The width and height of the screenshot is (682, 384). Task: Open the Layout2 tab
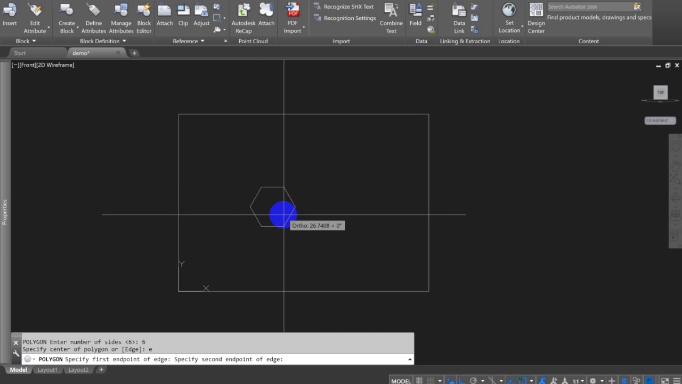(x=78, y=370)
